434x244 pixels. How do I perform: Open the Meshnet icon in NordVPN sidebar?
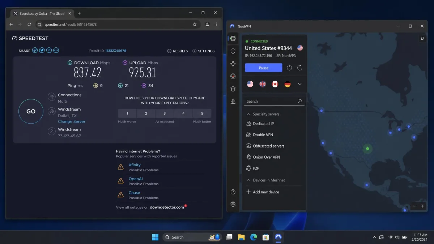pos(233,64)
